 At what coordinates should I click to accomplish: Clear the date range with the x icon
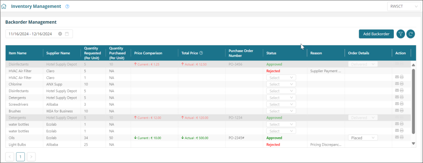(60, 34)
